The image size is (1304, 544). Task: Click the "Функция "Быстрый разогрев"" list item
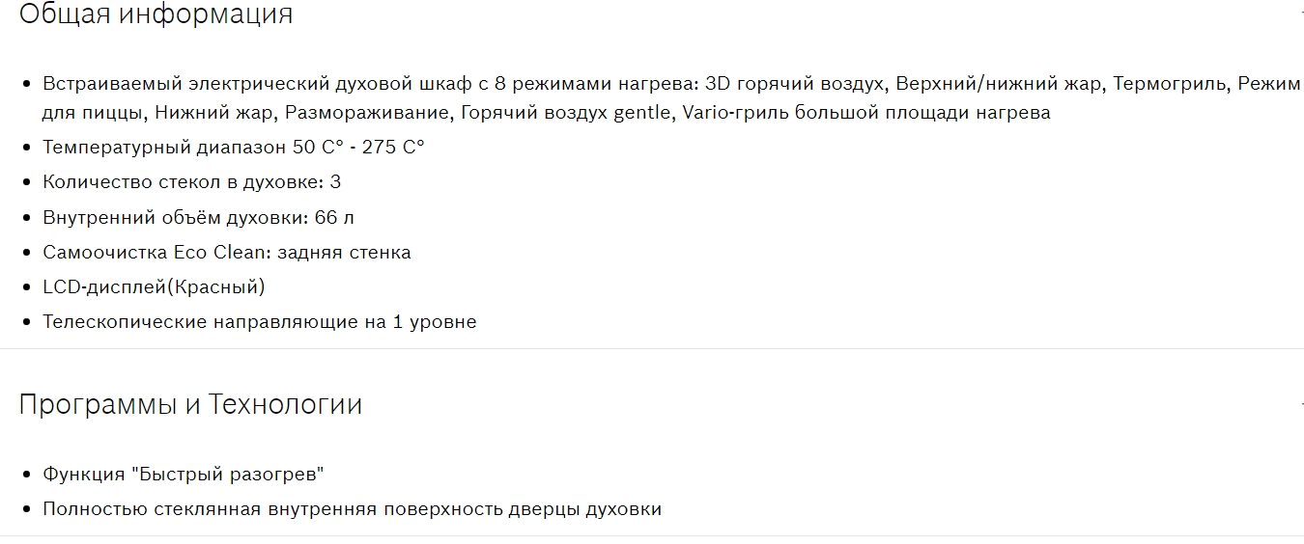tap(183, 475)
